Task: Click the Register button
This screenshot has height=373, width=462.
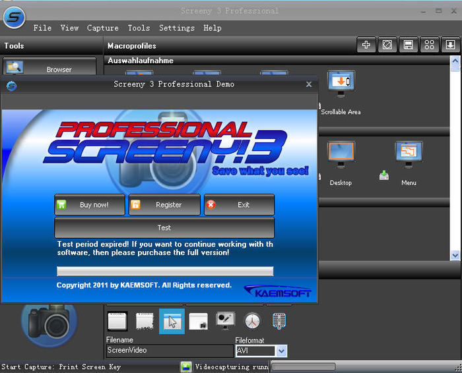Action: click(164, 205)
